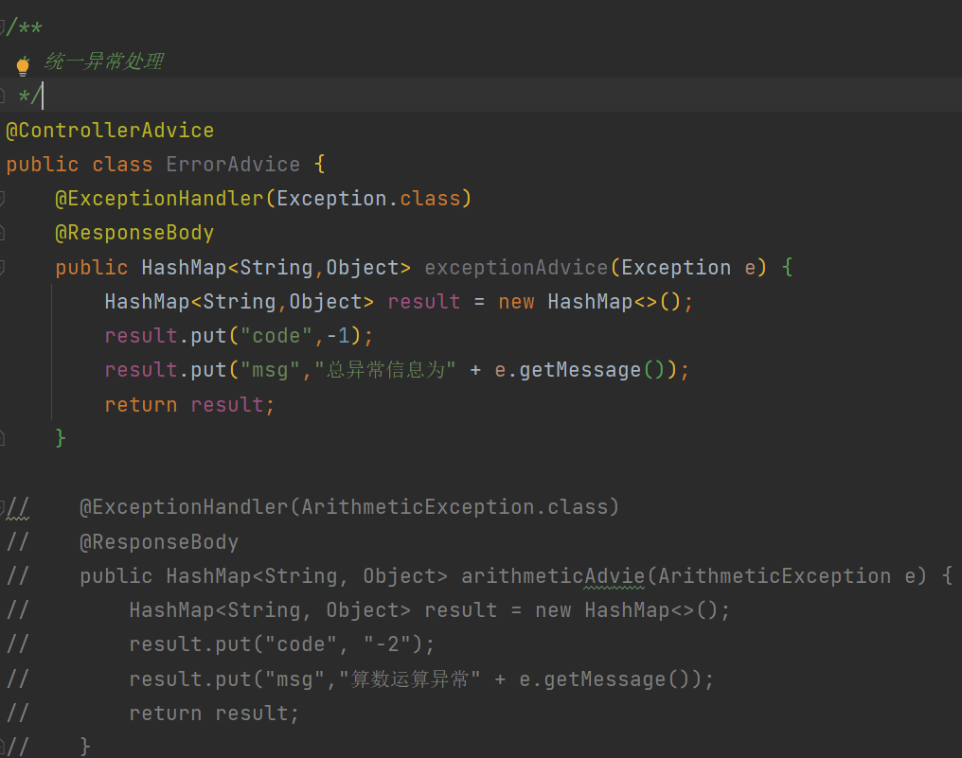Click the exceptionAdvice method name

tap(516, 268)
